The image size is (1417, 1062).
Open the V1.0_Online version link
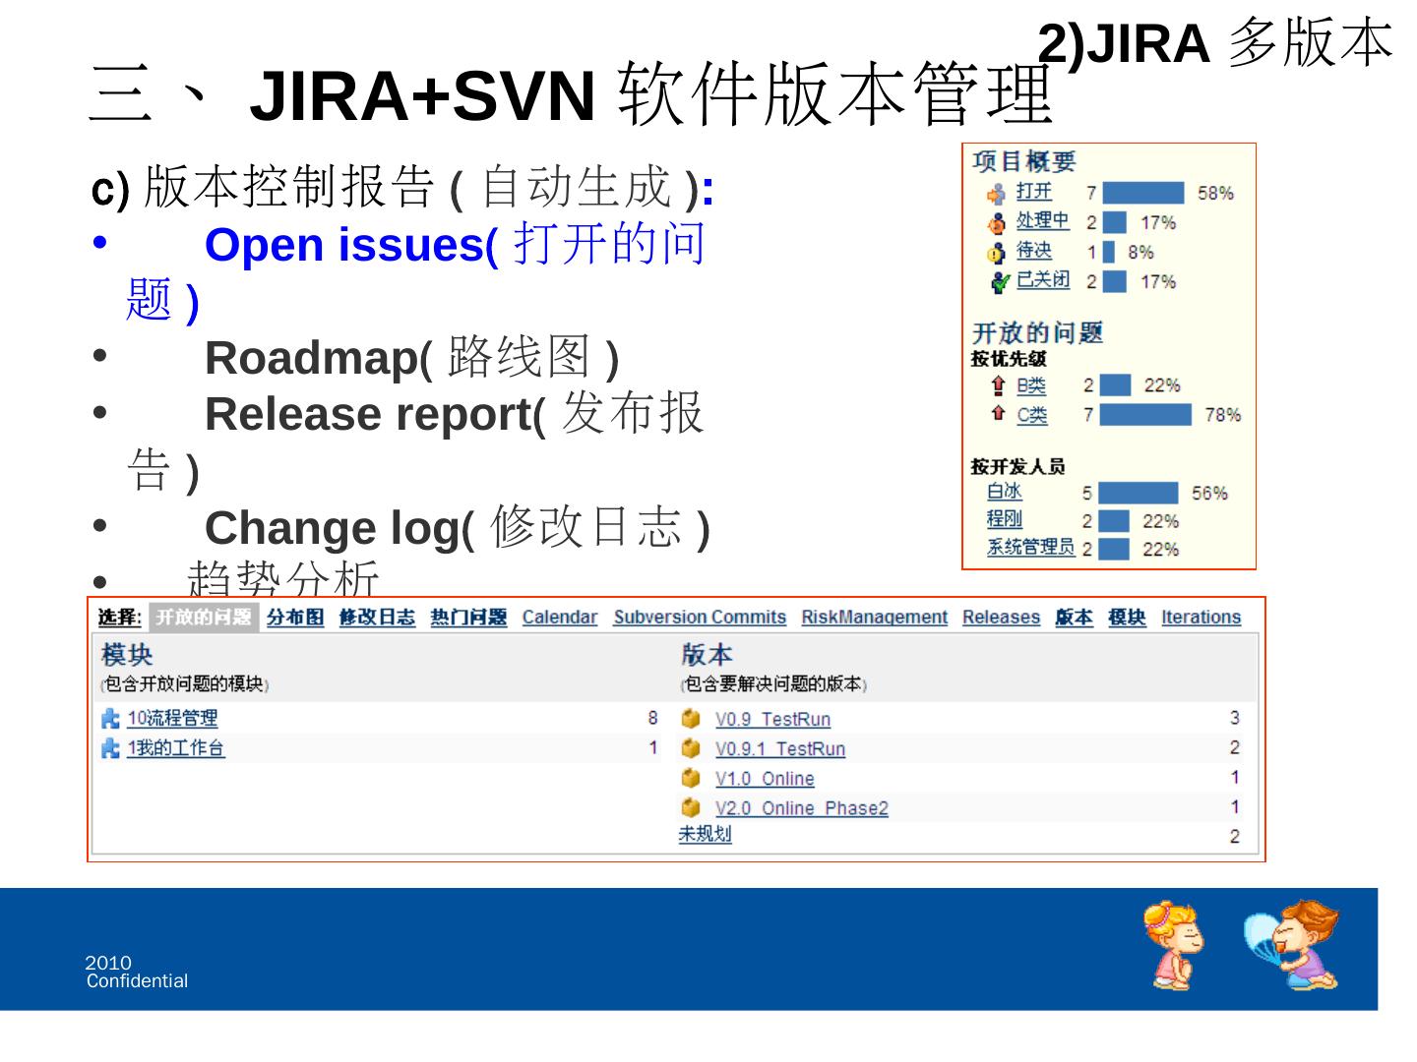765,779
